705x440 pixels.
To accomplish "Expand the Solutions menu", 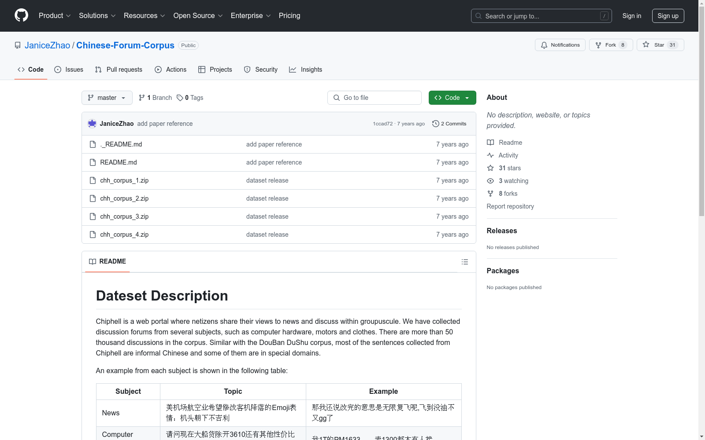I will pos(97,15).
